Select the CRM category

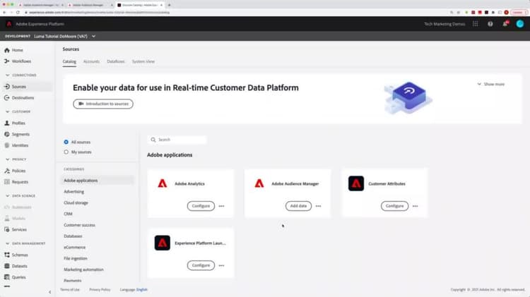click(68, 214)
